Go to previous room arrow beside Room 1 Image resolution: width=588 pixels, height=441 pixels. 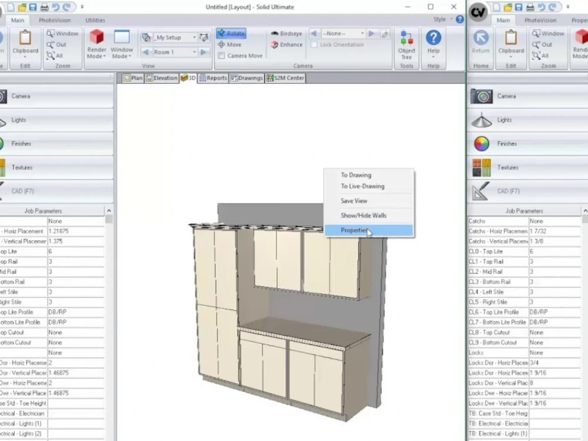(146, 52)
